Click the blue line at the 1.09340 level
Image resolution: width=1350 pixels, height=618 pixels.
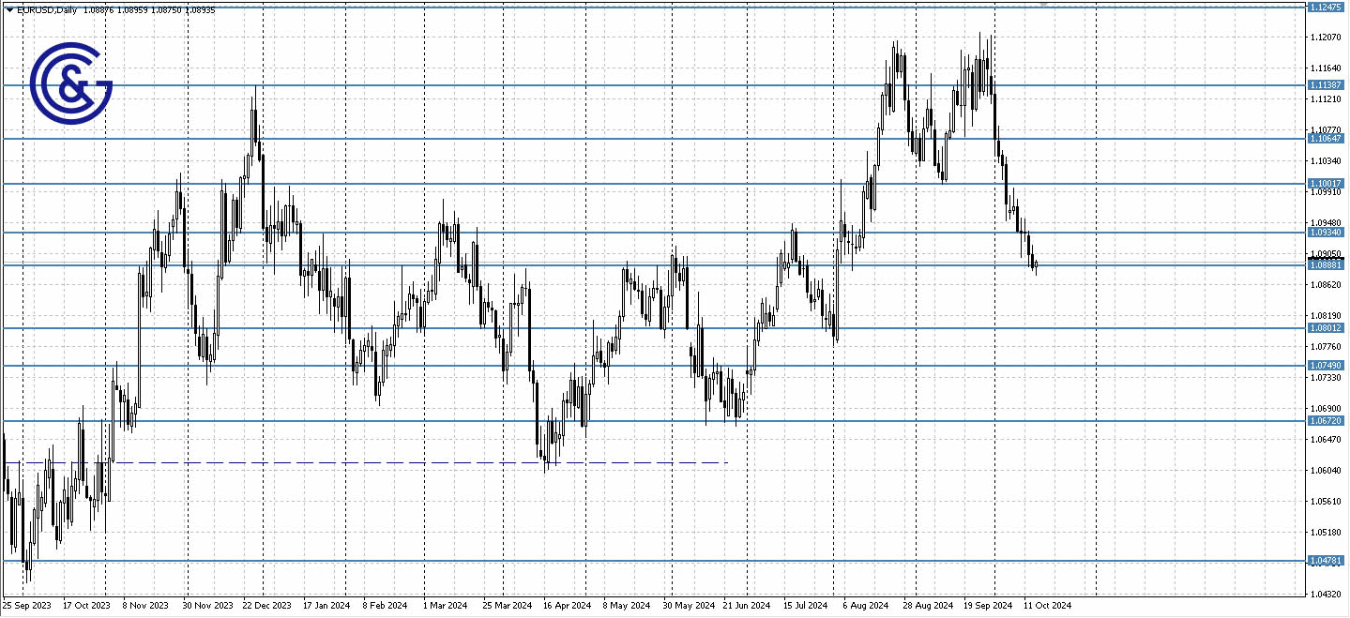pos(563,232)
